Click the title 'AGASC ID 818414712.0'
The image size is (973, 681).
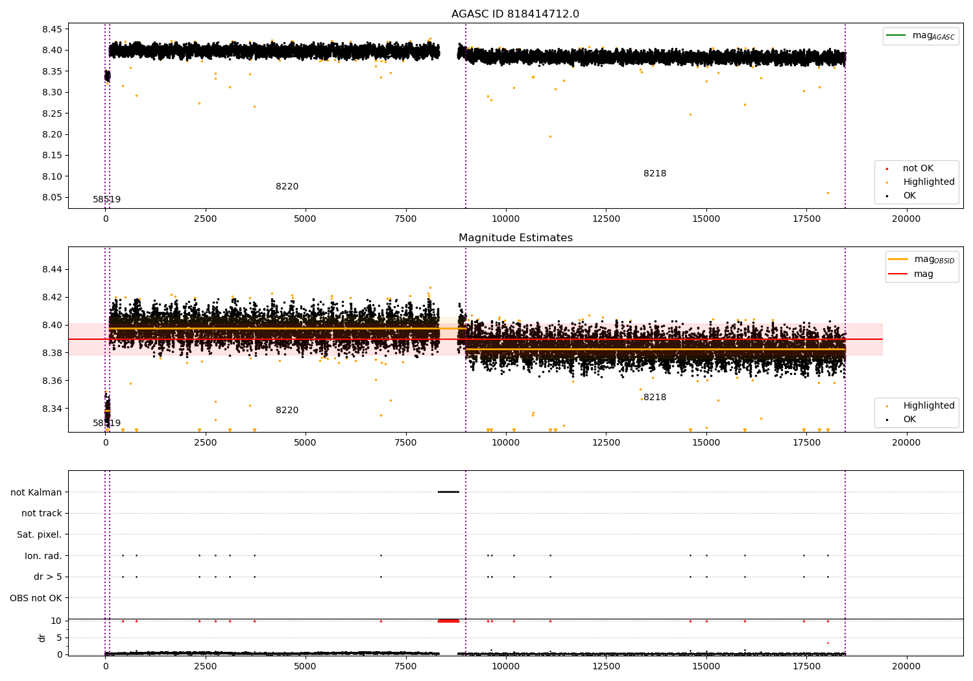(515, 14)
